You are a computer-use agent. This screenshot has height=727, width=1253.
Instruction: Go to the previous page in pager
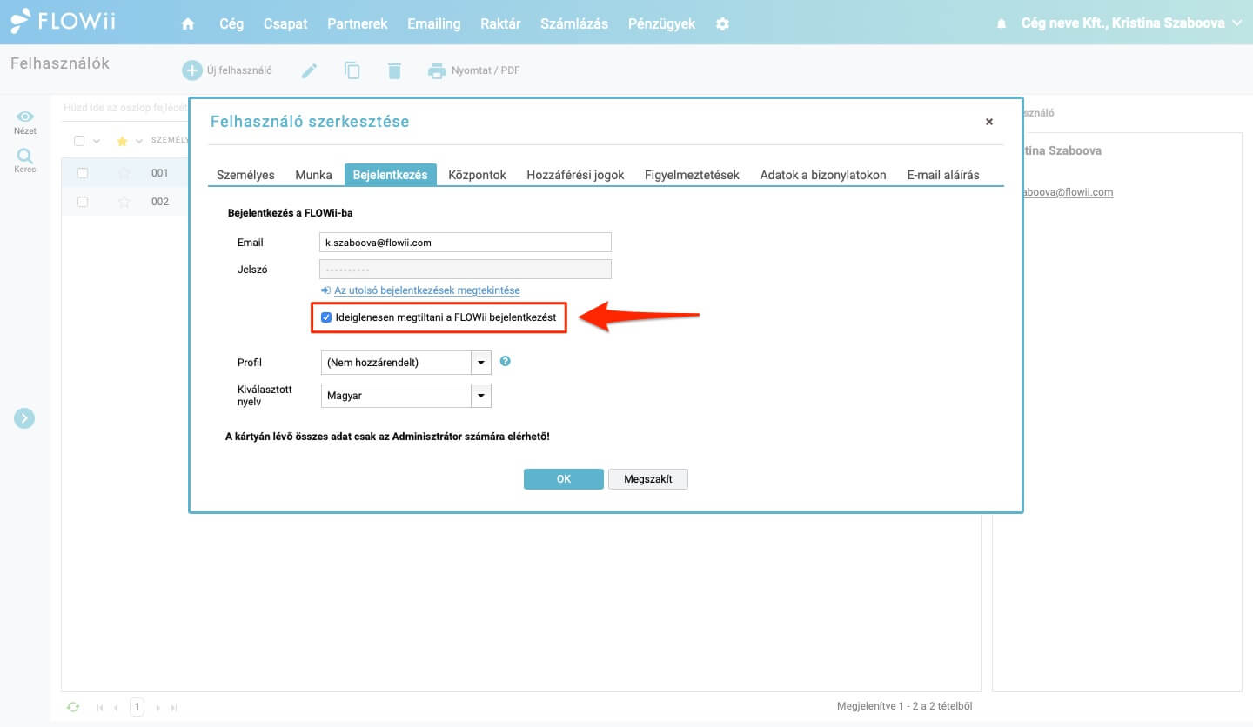point(117,708)
